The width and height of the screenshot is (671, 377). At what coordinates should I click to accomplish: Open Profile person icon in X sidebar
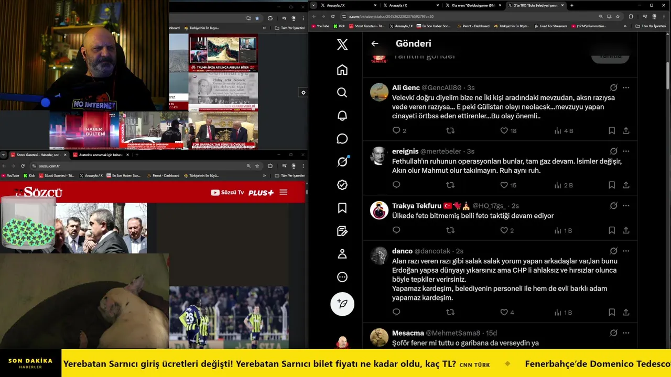[342, 254]
